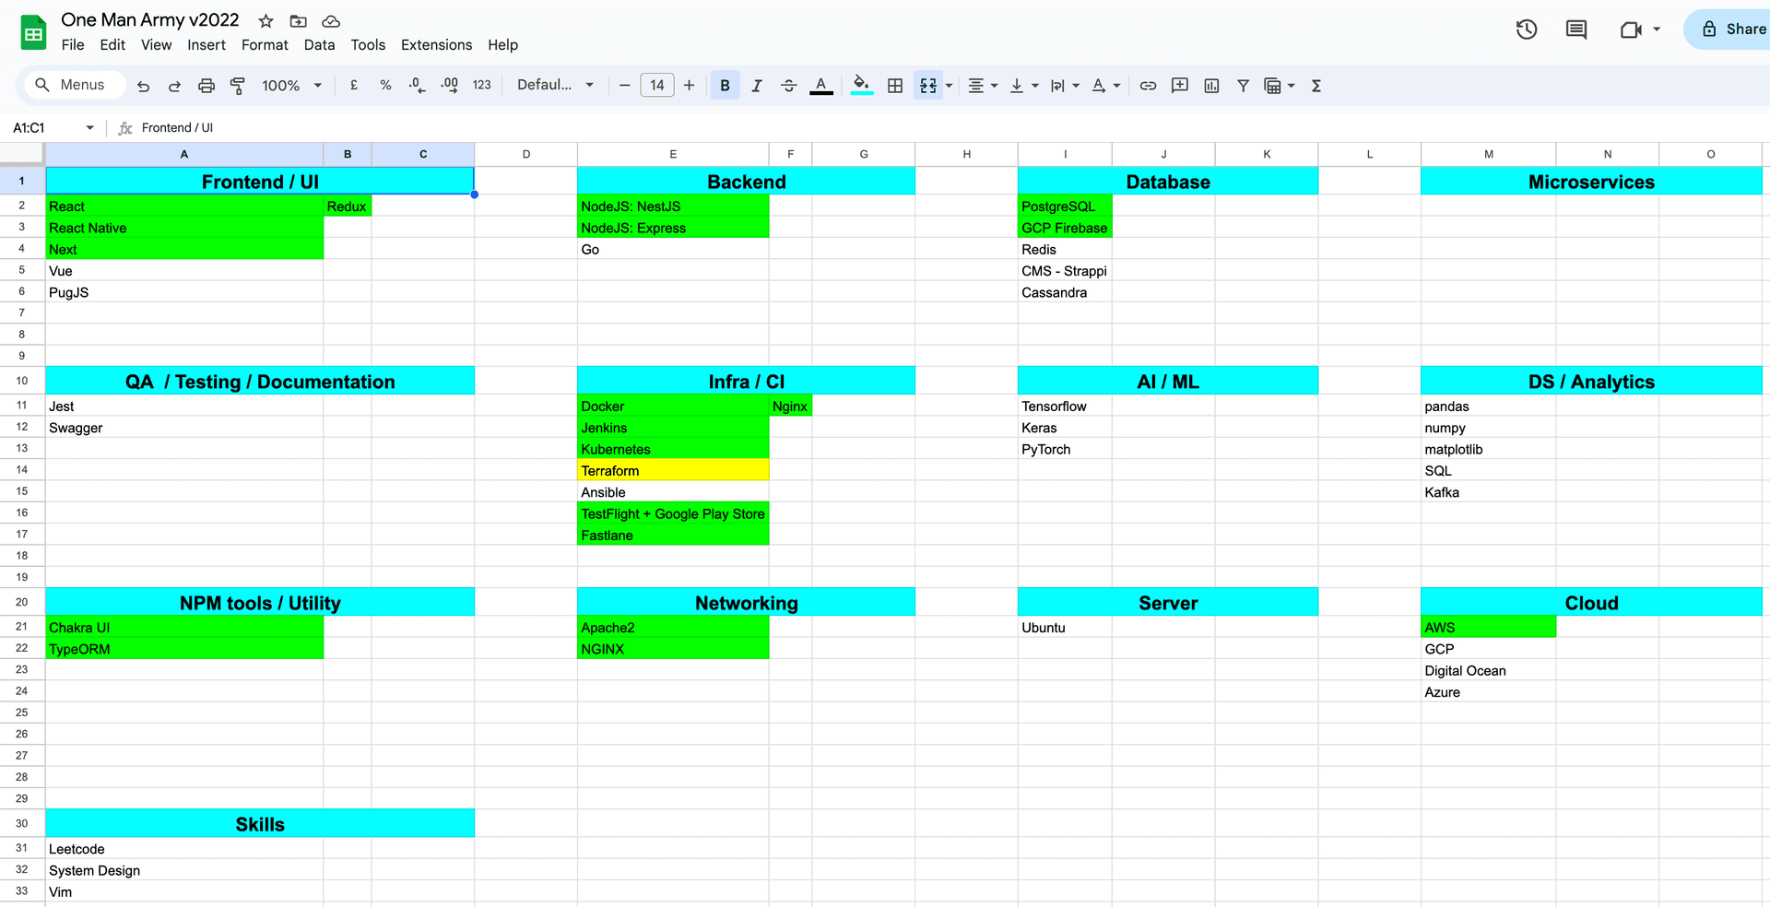Viewport: 1770px width, 907px height.
Task: Select the Digital Ocean cell
Action: (x=1488, y=670)
